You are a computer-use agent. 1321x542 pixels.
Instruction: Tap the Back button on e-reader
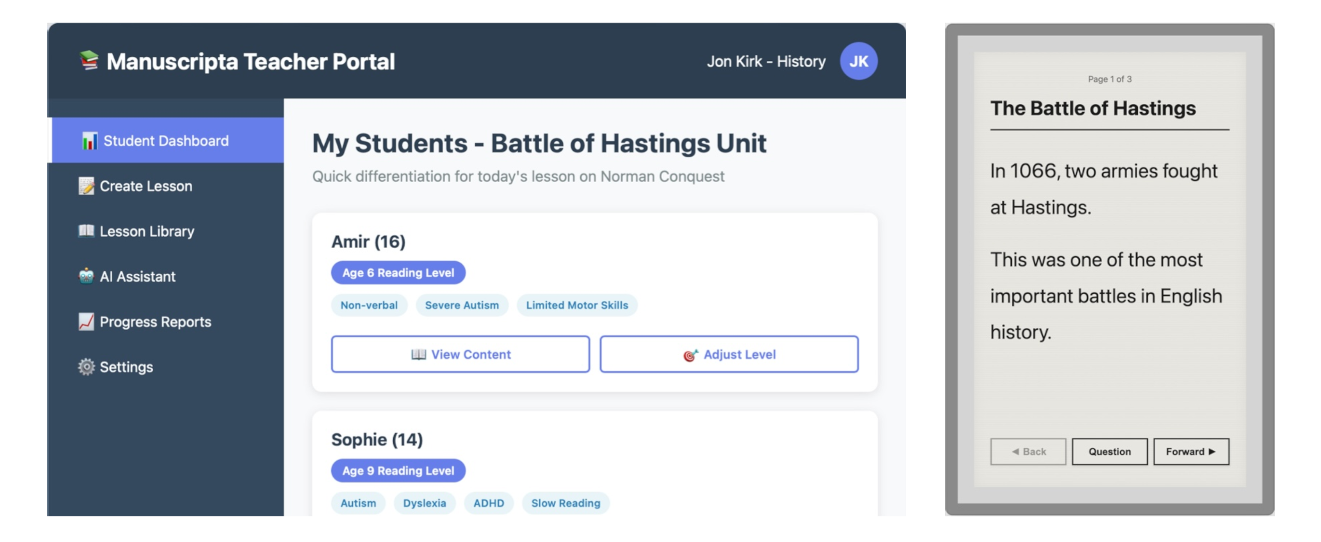point(1028,451)
